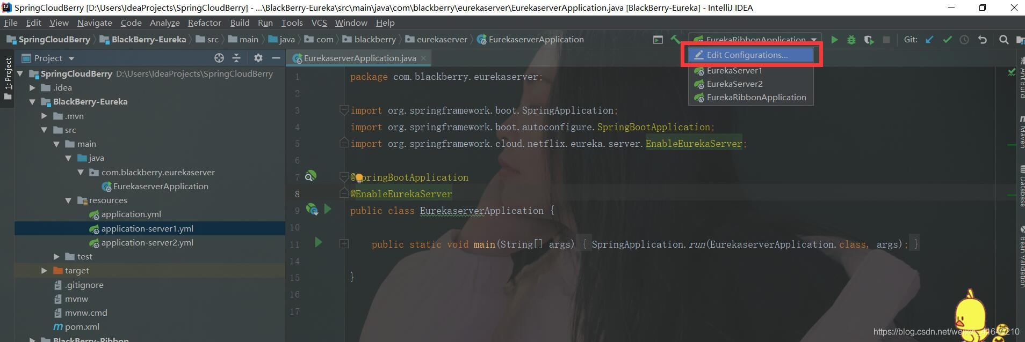Click EurekaserverApplication breadcrumb in navigation bar
This screenshot has height=342, width=1025.
(x=530, y=39)
